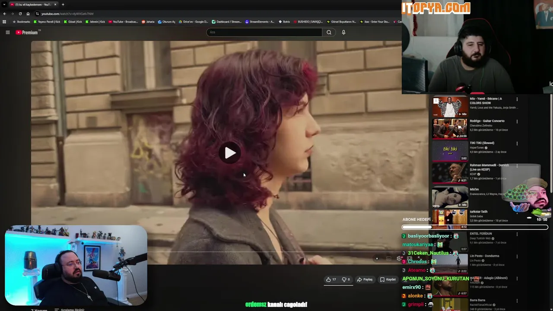Open the browser apps grid icon
553x311 pixels.
pyautogui.click(x=4, y=22)
